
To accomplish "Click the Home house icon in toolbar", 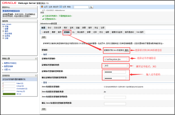I will [x=42, y=7].
